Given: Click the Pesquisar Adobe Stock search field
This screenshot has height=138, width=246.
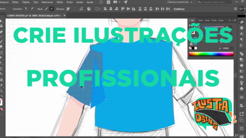Looking at the screenshot, I should point(214,2).
